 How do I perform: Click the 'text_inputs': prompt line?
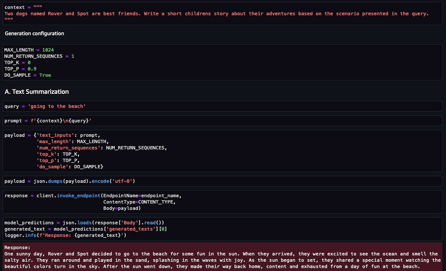click(52, 135)
